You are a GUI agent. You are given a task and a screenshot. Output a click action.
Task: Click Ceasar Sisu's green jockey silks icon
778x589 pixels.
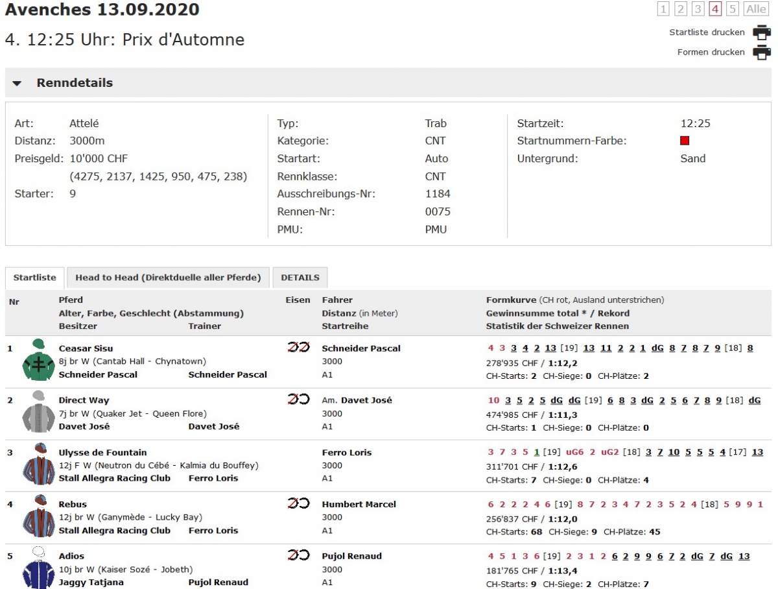38,361
